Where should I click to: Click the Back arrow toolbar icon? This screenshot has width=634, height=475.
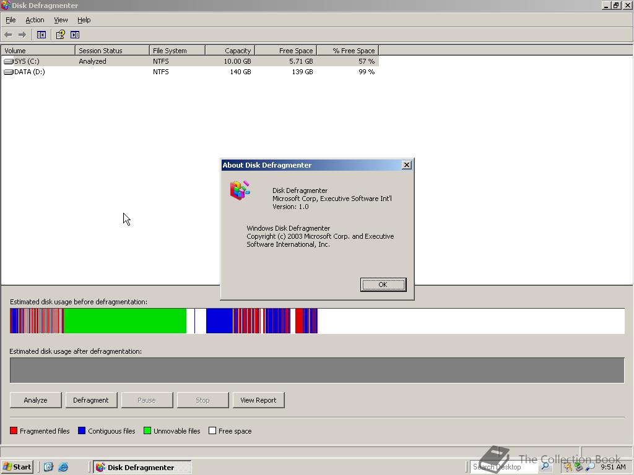pyautogui.click(x=8, y=35)
